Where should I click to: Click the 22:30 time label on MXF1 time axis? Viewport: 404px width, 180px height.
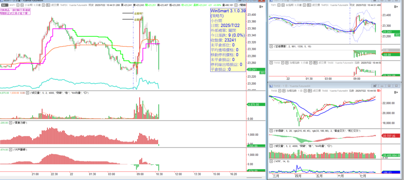(54, 174)
